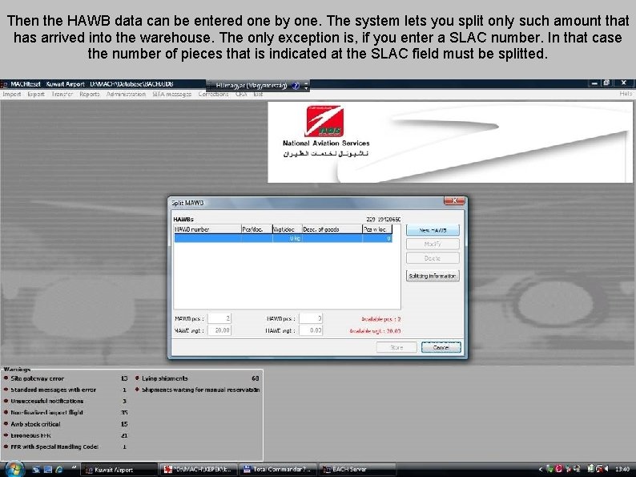Image resolution: width=636 pixels, height=477 pixels.
Task: Click the Delete button in Split MAWB
Action: coord(433,258)
